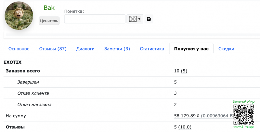Switch to the Основное tab
Screen dimensions: 260x132
(x=19, y=49)
